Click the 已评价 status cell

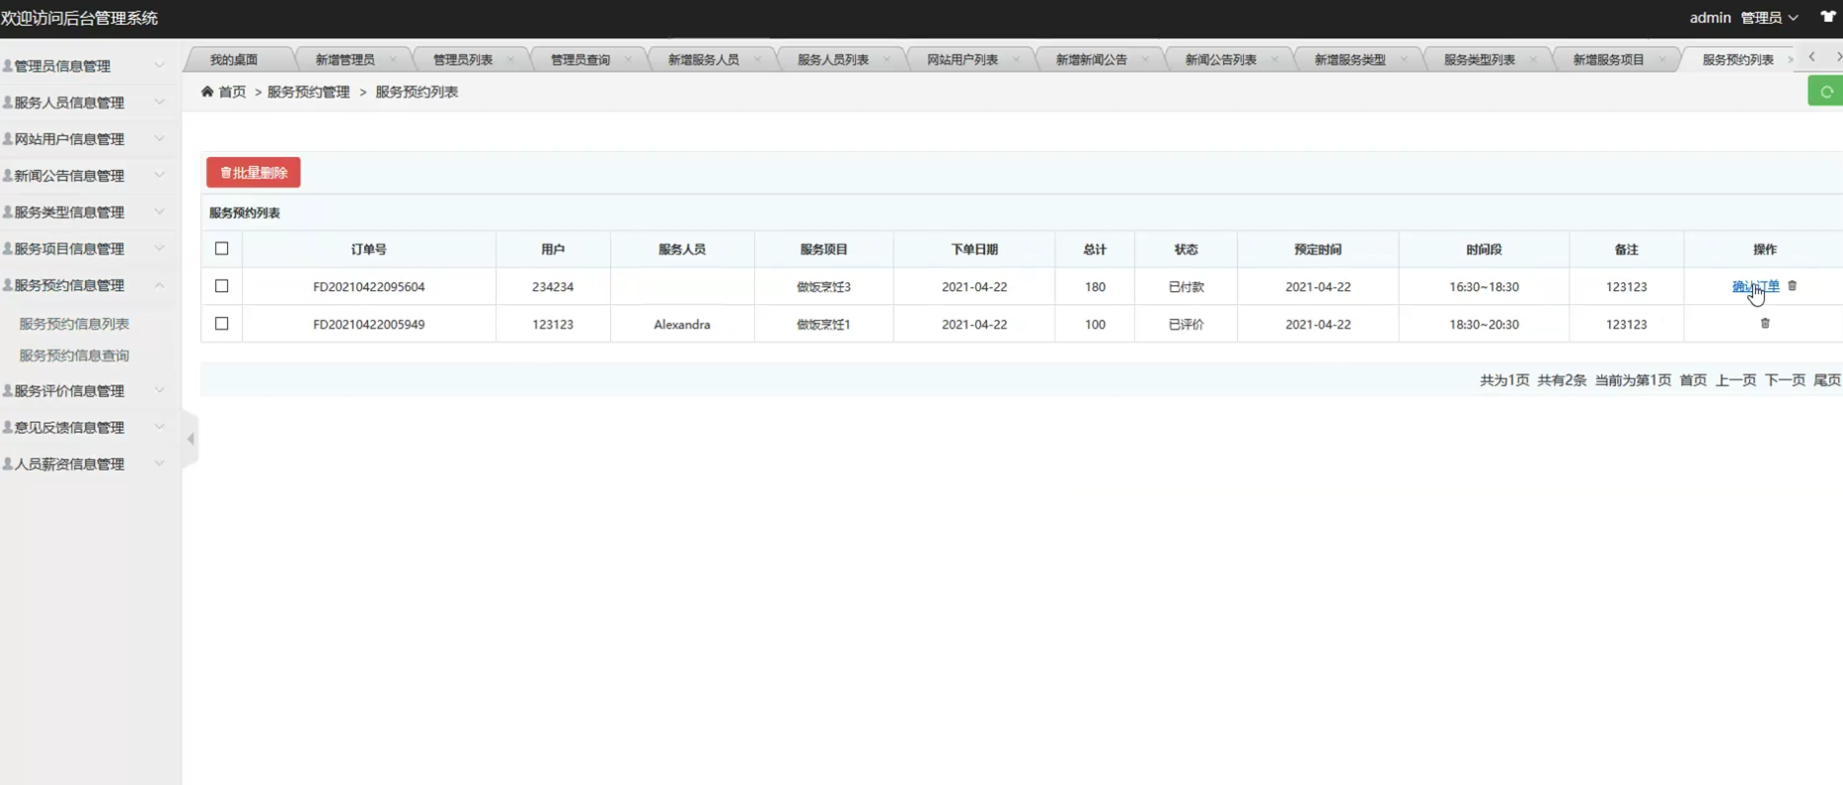1186,324
